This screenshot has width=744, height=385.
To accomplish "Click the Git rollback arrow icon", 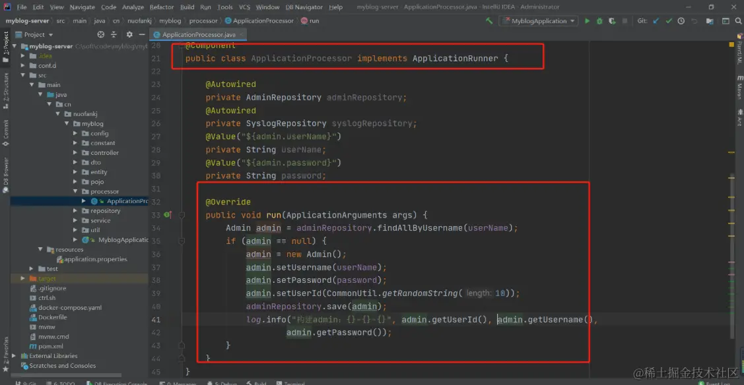I will click(x=694, y=21).
